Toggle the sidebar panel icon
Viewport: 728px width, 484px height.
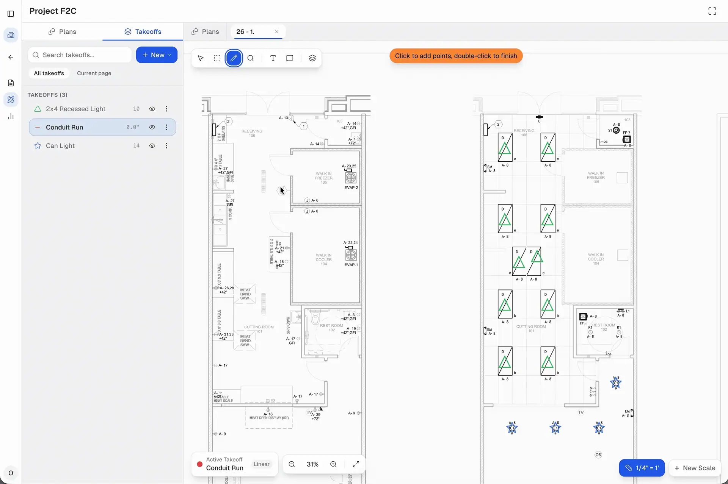tap(11, 14)
